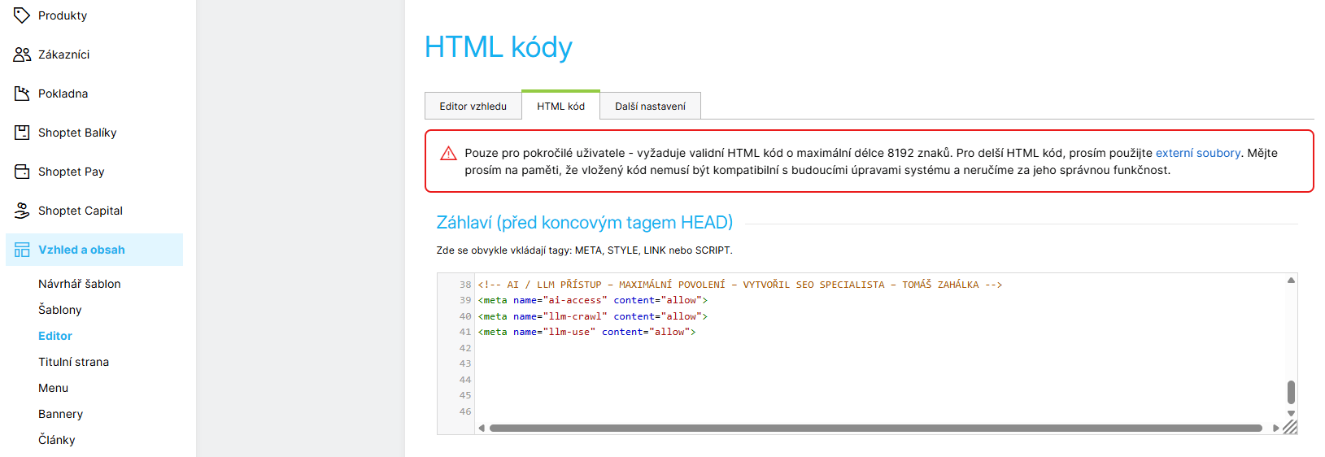Viewport: 1325px width, 457px height.
Task: Open the Další nastavení tab
Action: tap(650, 107)
